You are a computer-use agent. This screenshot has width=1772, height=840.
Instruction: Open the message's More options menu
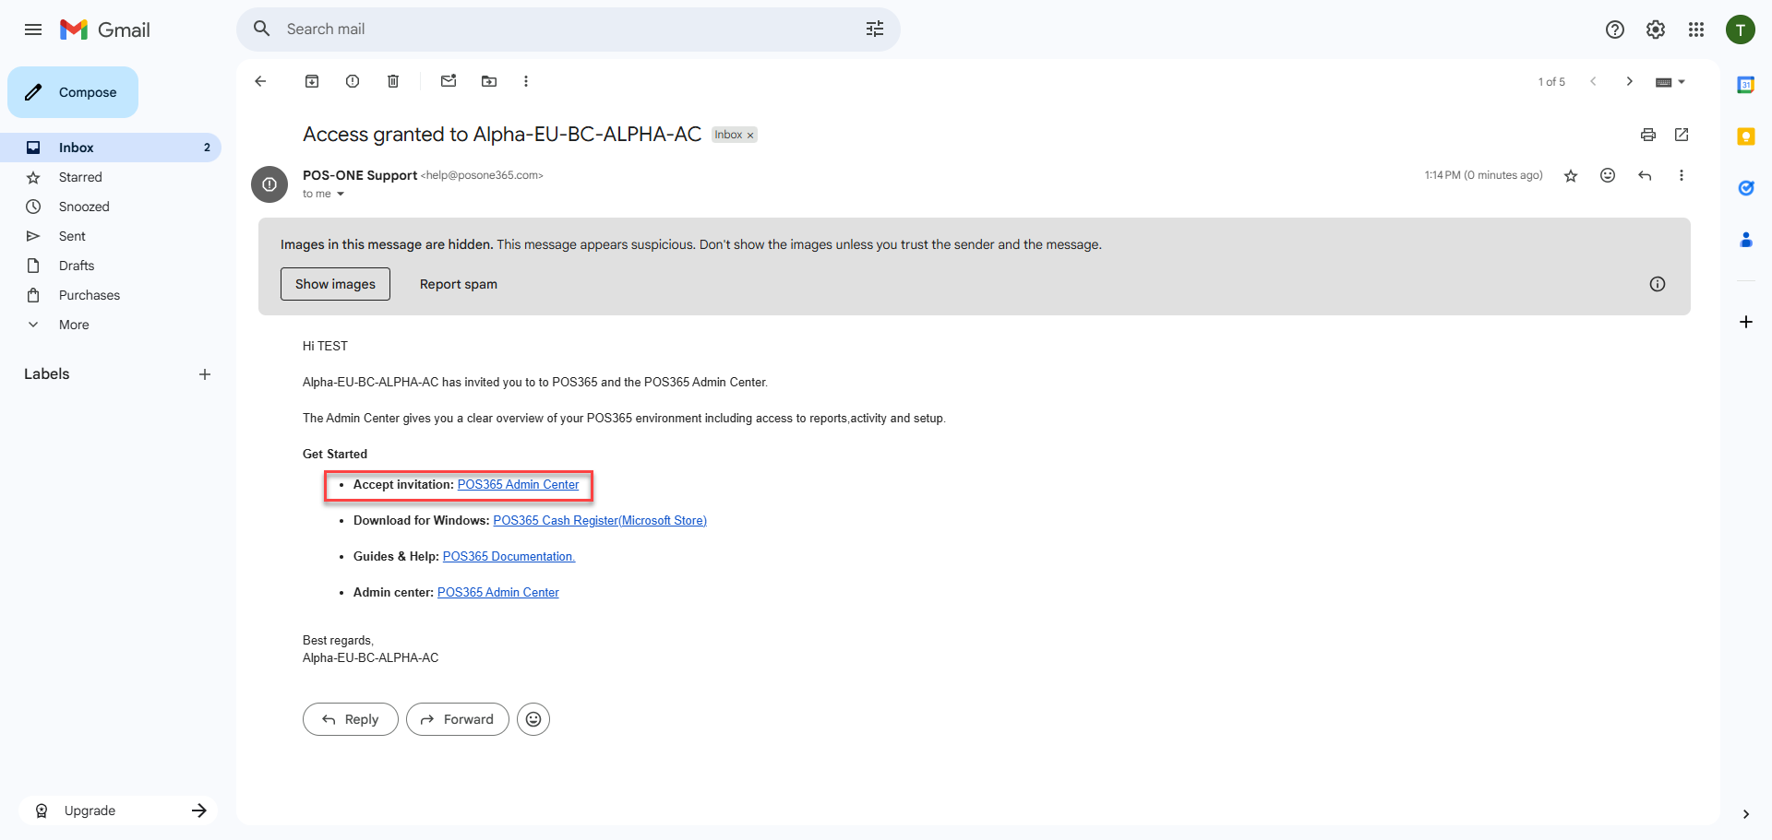click(1682, 175)
